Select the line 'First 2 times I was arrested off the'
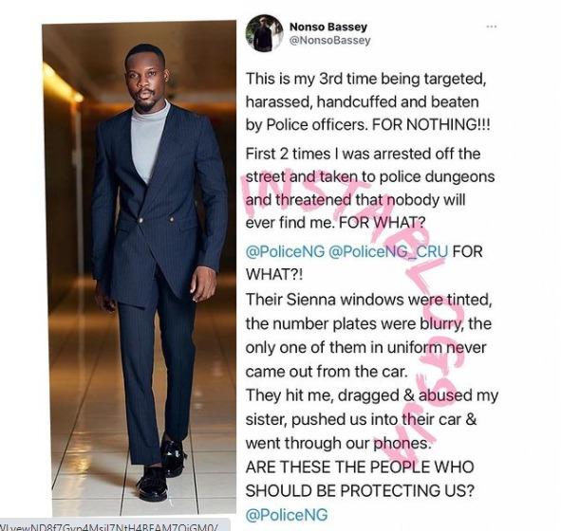The width and height of the screenshot is (561, 531). pos(363,154)
